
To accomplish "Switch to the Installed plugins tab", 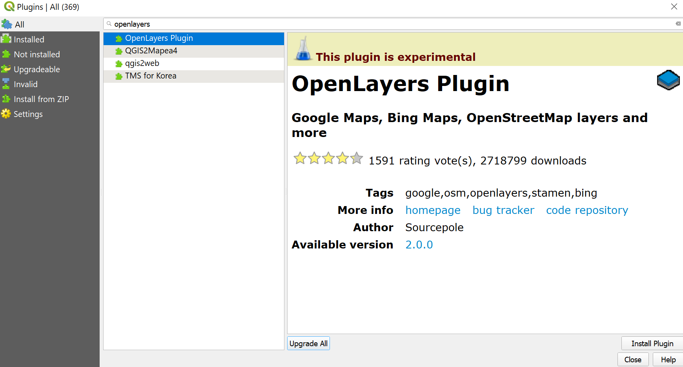I will tap(50, 39).
